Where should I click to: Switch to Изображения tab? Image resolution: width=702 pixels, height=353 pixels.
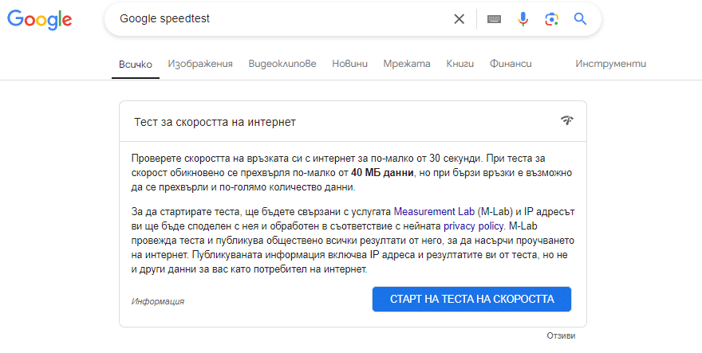200,64
